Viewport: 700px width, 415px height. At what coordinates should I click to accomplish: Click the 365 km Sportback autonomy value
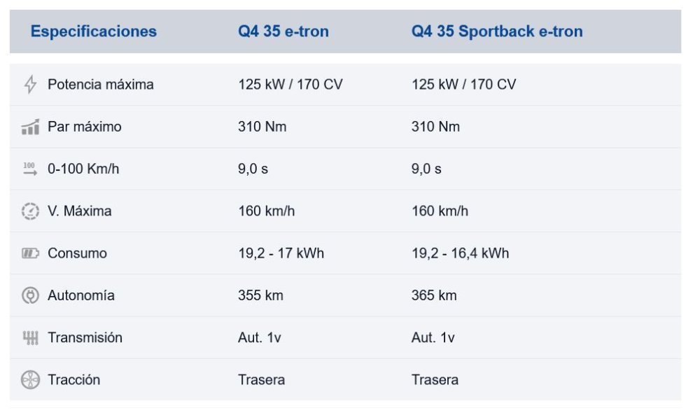pyautogui.click(x=434, y=295)
